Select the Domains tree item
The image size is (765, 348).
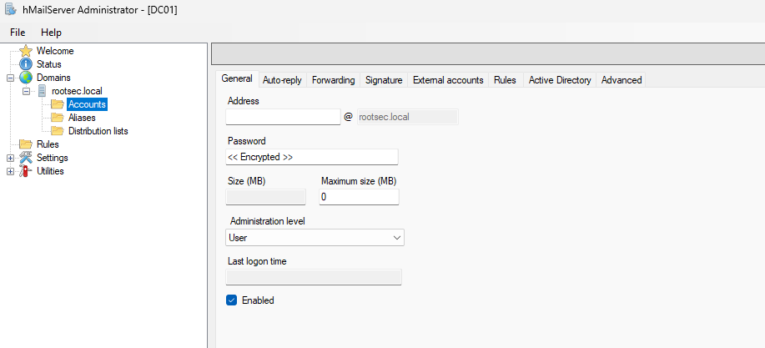[53, 78]
